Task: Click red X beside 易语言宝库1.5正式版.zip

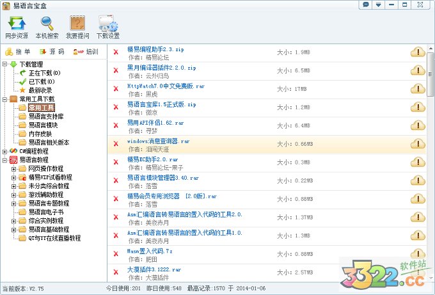Action: click(x=116, y=107)
